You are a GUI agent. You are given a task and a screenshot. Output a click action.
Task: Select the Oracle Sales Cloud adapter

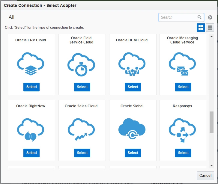(x=82, y=153)
